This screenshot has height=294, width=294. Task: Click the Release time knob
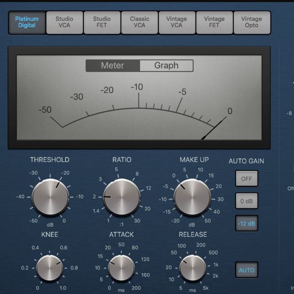(x=193, y=268)
